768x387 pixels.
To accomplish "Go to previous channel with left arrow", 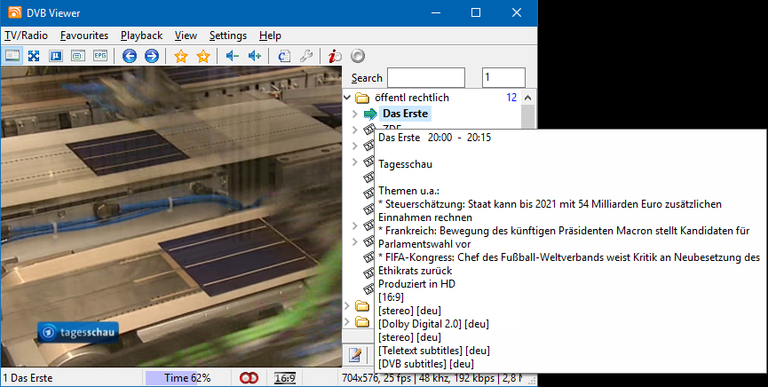I will coord(130,56).
